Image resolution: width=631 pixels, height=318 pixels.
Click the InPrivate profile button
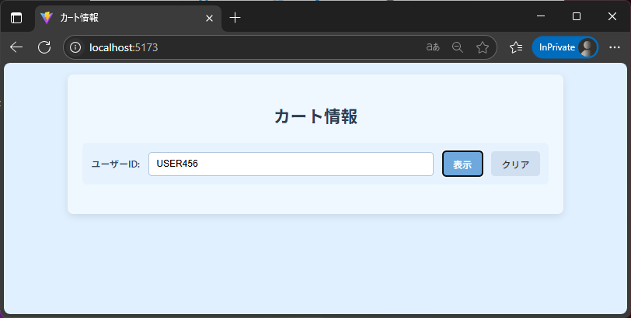click(x=565, y=47)
